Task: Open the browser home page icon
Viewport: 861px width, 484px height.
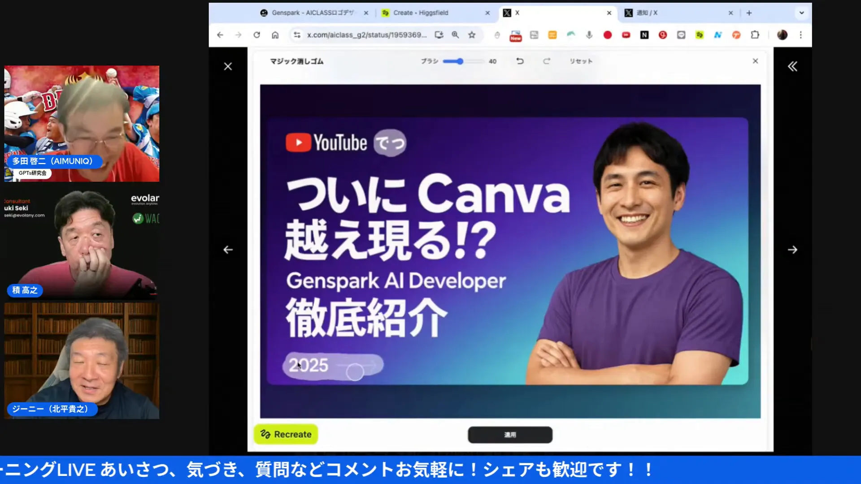Action: coord(275,35)
